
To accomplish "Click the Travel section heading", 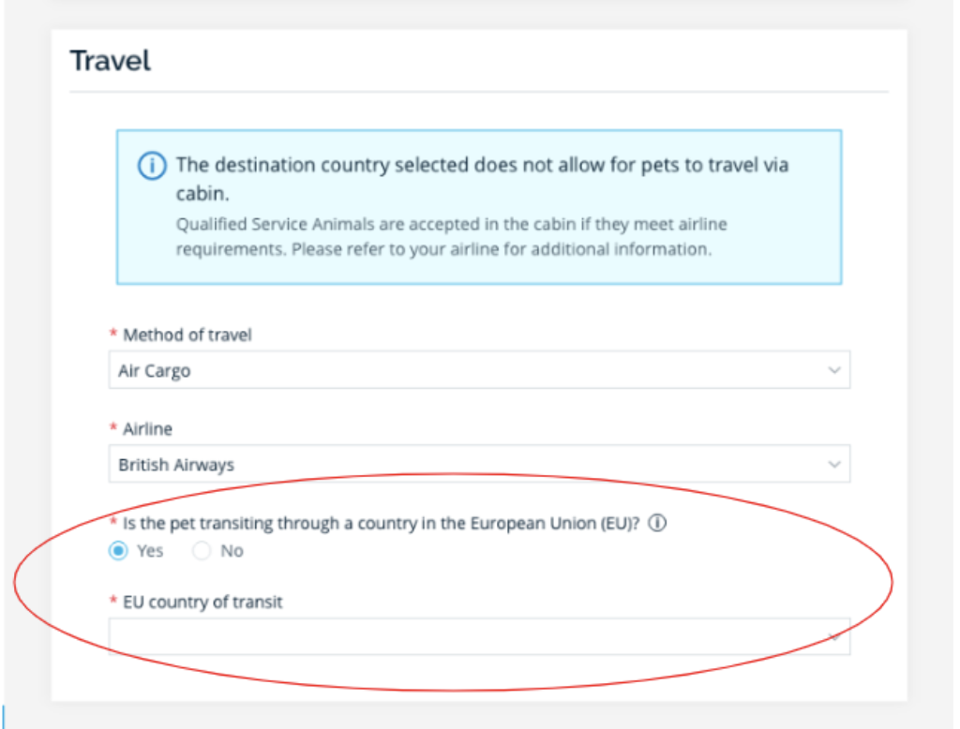I will coord(111,61).
